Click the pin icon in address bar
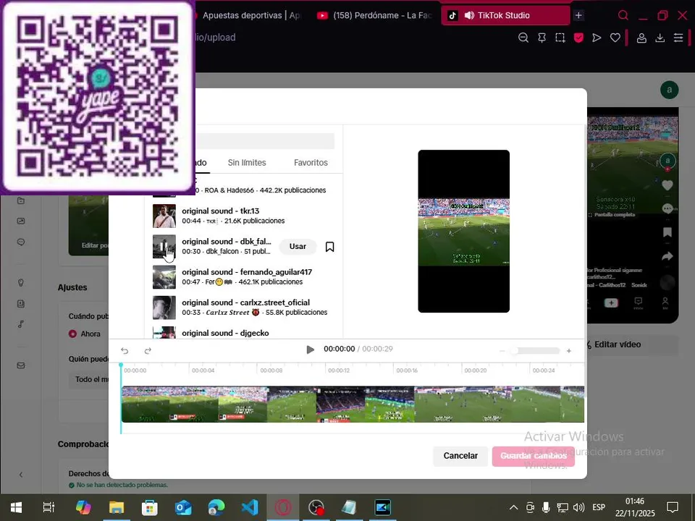The width and height of the screenshot is (695, 521). (x=542, y=38)
